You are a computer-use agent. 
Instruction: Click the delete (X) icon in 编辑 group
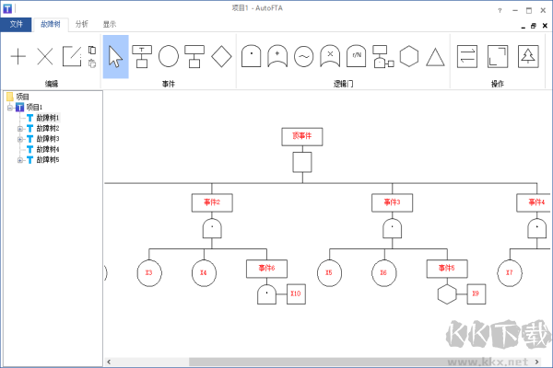point(45,56)
